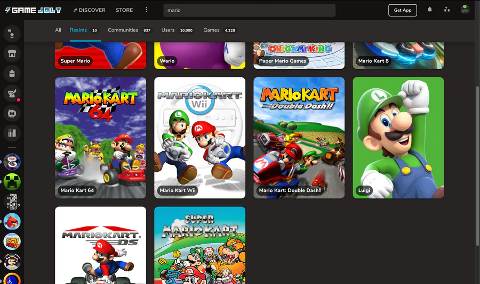The width and height of the screenshot is (480, 284).
Task: Click the 'Mario Kart Wii' label
Action: [x=178, y=190]
